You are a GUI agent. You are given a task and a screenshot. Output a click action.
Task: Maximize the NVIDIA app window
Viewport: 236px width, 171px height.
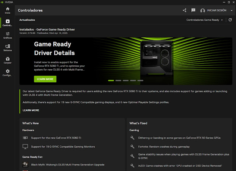pyautogui.click(x=229, y=2)
